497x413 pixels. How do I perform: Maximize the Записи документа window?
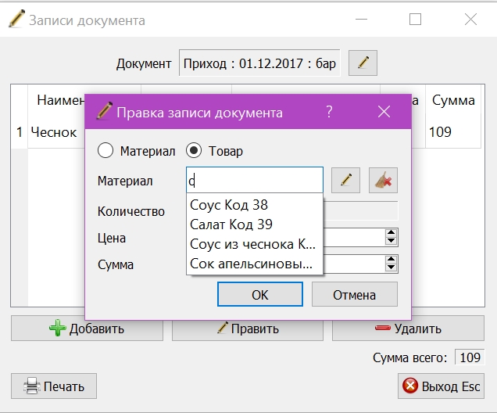point(415,20)
